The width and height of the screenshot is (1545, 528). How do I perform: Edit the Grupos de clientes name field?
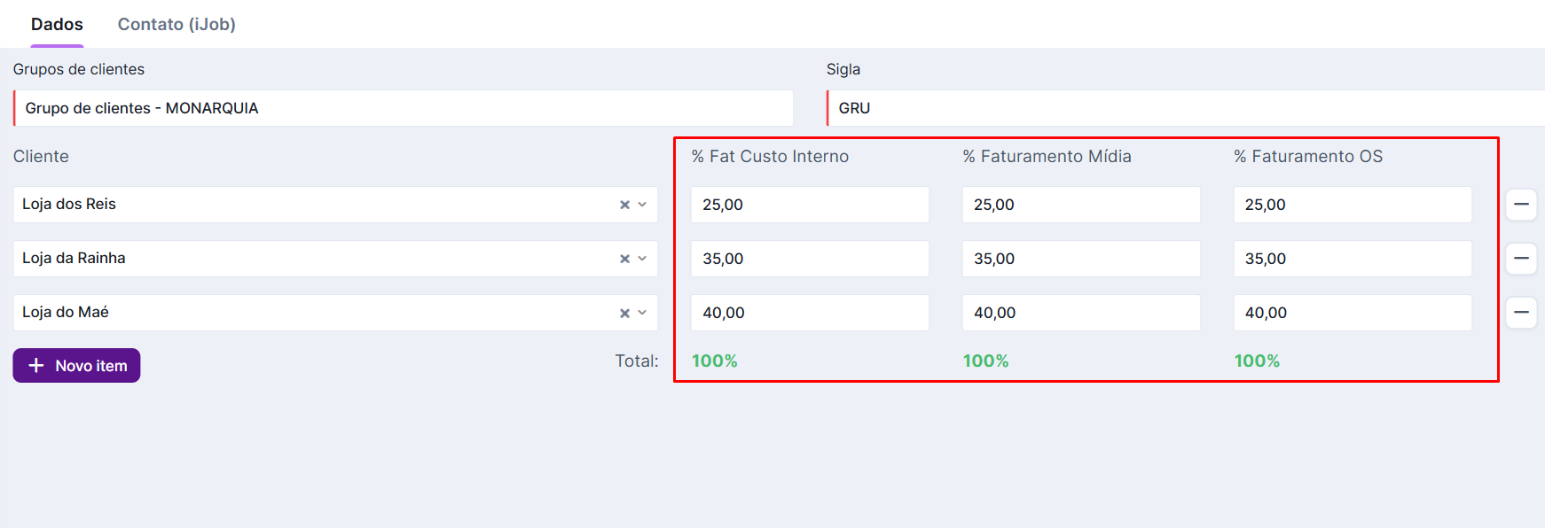404,108
